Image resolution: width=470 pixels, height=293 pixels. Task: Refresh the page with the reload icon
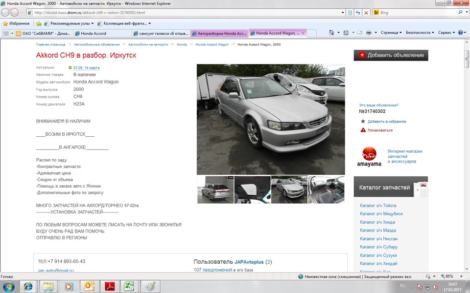click(358, 13)
